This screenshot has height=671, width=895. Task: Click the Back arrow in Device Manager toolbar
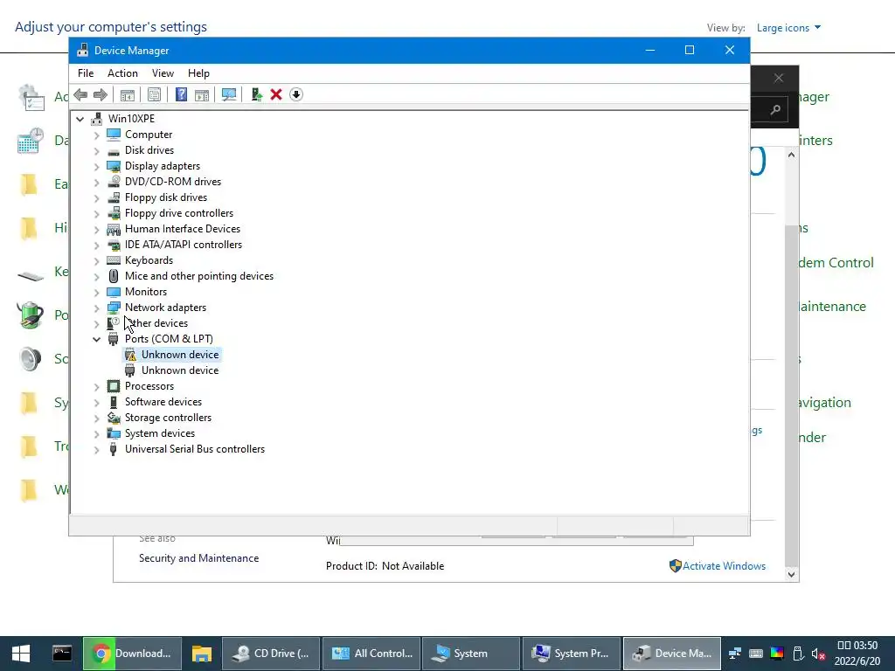click(80, 94)
